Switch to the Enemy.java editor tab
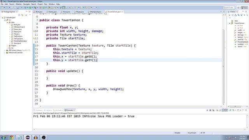The height and width of the screenshot is (140, 249). coord(52,12)
